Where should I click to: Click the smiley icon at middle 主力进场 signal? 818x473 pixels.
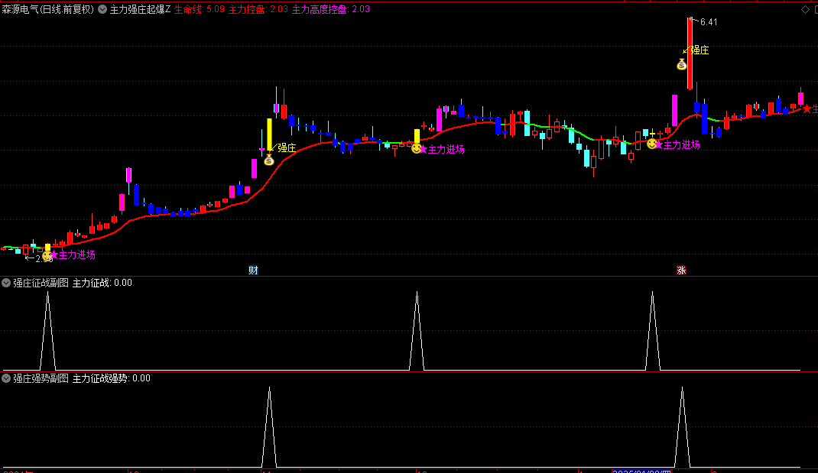point(416,149)
